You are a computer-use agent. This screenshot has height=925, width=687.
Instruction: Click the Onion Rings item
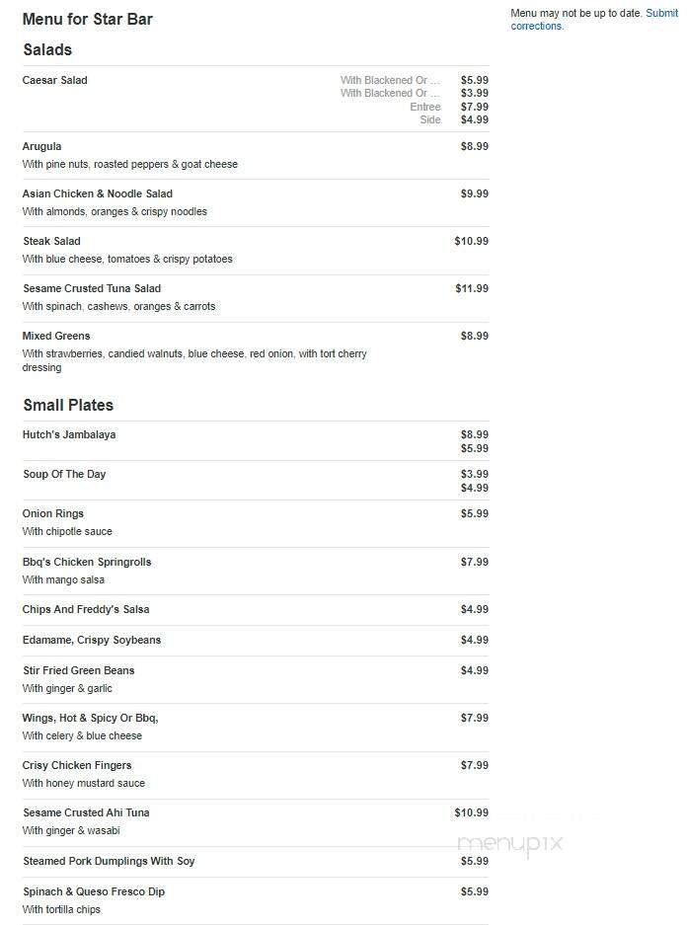pos(53,513)
